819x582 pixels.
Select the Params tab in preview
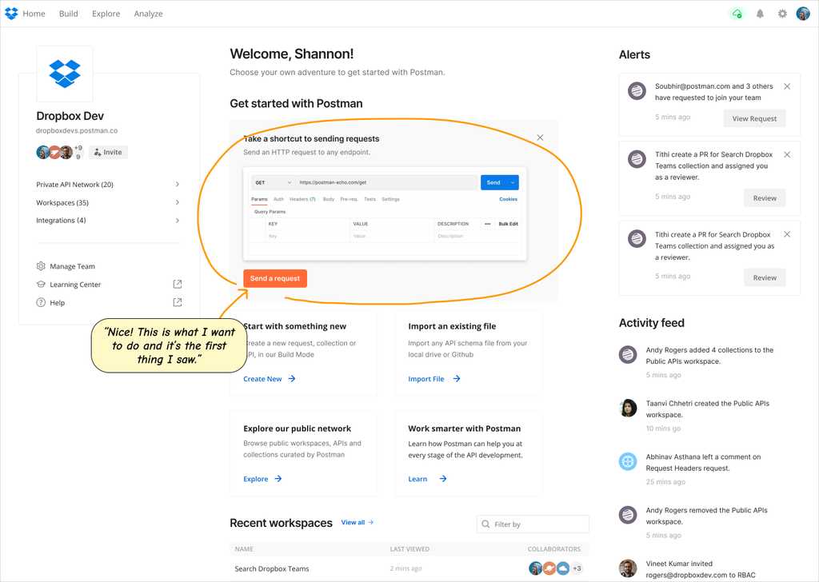[259, 199]
